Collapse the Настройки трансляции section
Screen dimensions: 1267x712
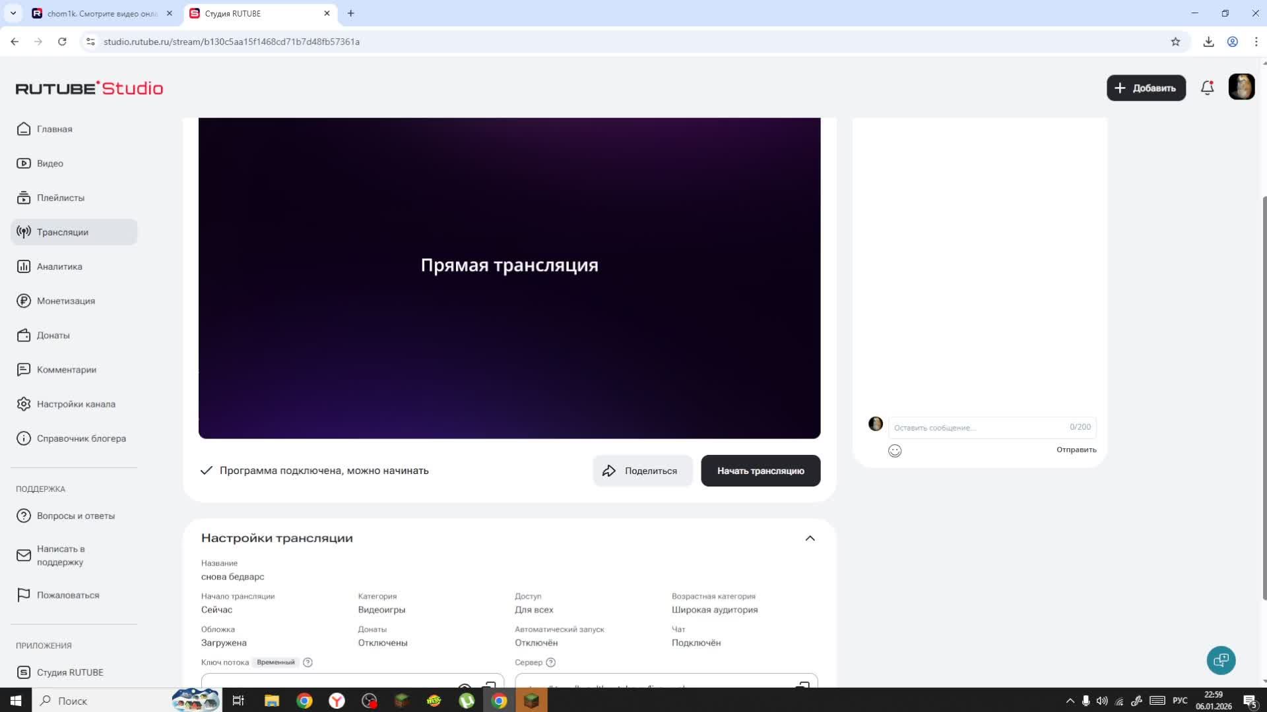pos(810,539)
